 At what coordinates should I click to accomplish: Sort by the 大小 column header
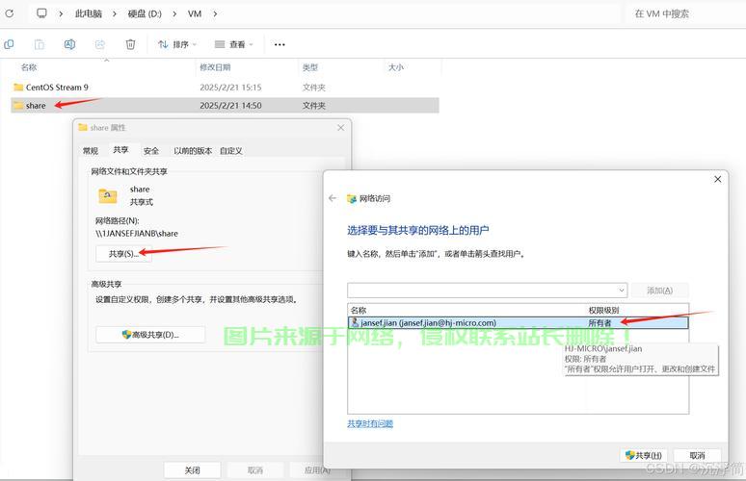coord(396,67)
